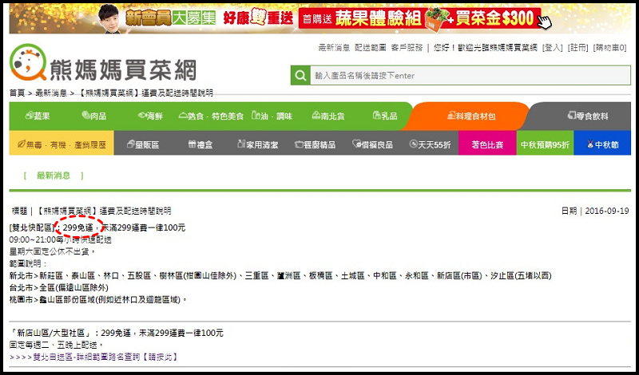
Task: Open the pink 著色比賽 tab
Action: click(487, 143)
